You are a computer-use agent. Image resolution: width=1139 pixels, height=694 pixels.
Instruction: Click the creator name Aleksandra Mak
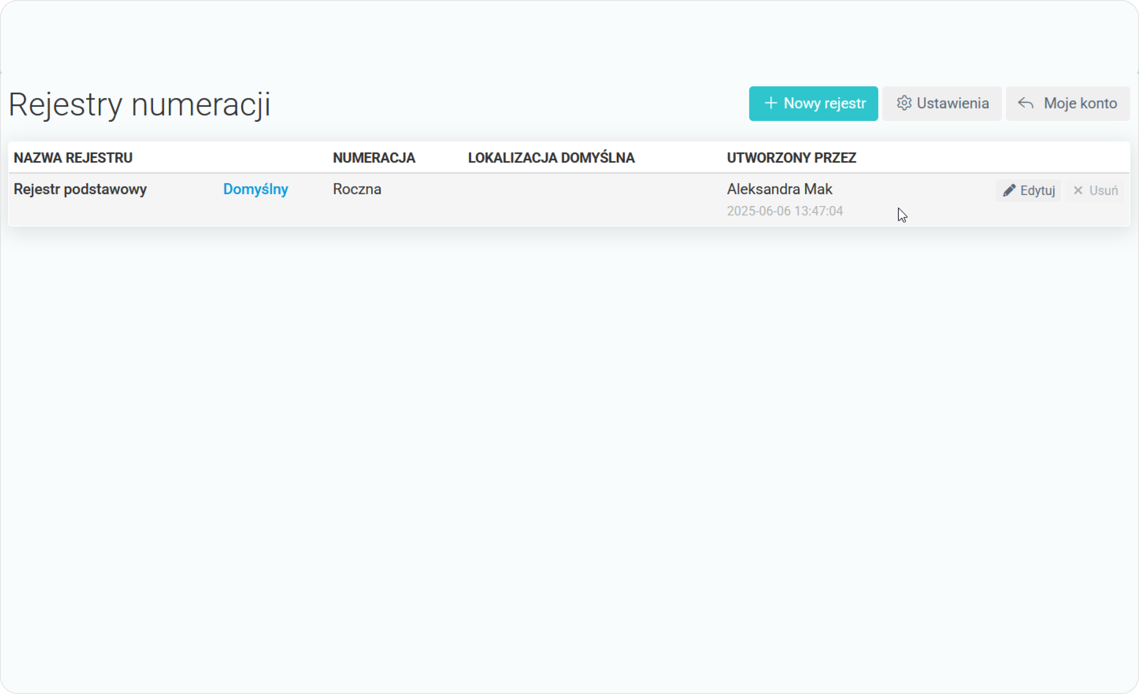(x=779, y=189)
